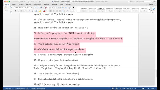Image resolution: width=160 pixels, height=90 pixels.
Task: Decrease the font size
Action: tap(37, 8)
